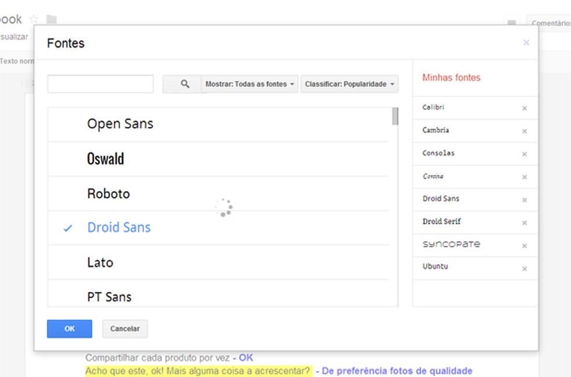Remove Consolas using its X icon

tap(524, 155)
